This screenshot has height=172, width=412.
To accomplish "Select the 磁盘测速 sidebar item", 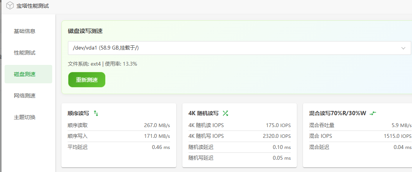I will (25, 74).
